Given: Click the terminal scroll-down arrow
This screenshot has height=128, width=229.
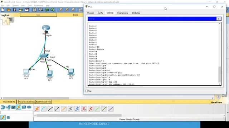Looking at the screenshot, I should [219, 84].
